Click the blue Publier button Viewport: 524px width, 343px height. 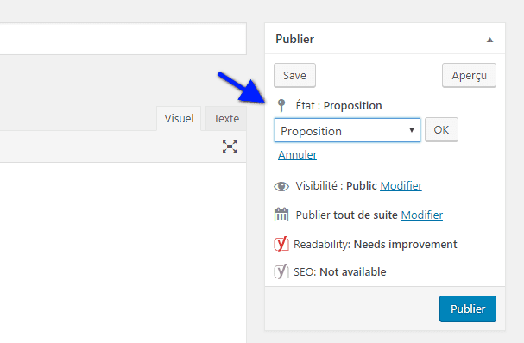468,309
